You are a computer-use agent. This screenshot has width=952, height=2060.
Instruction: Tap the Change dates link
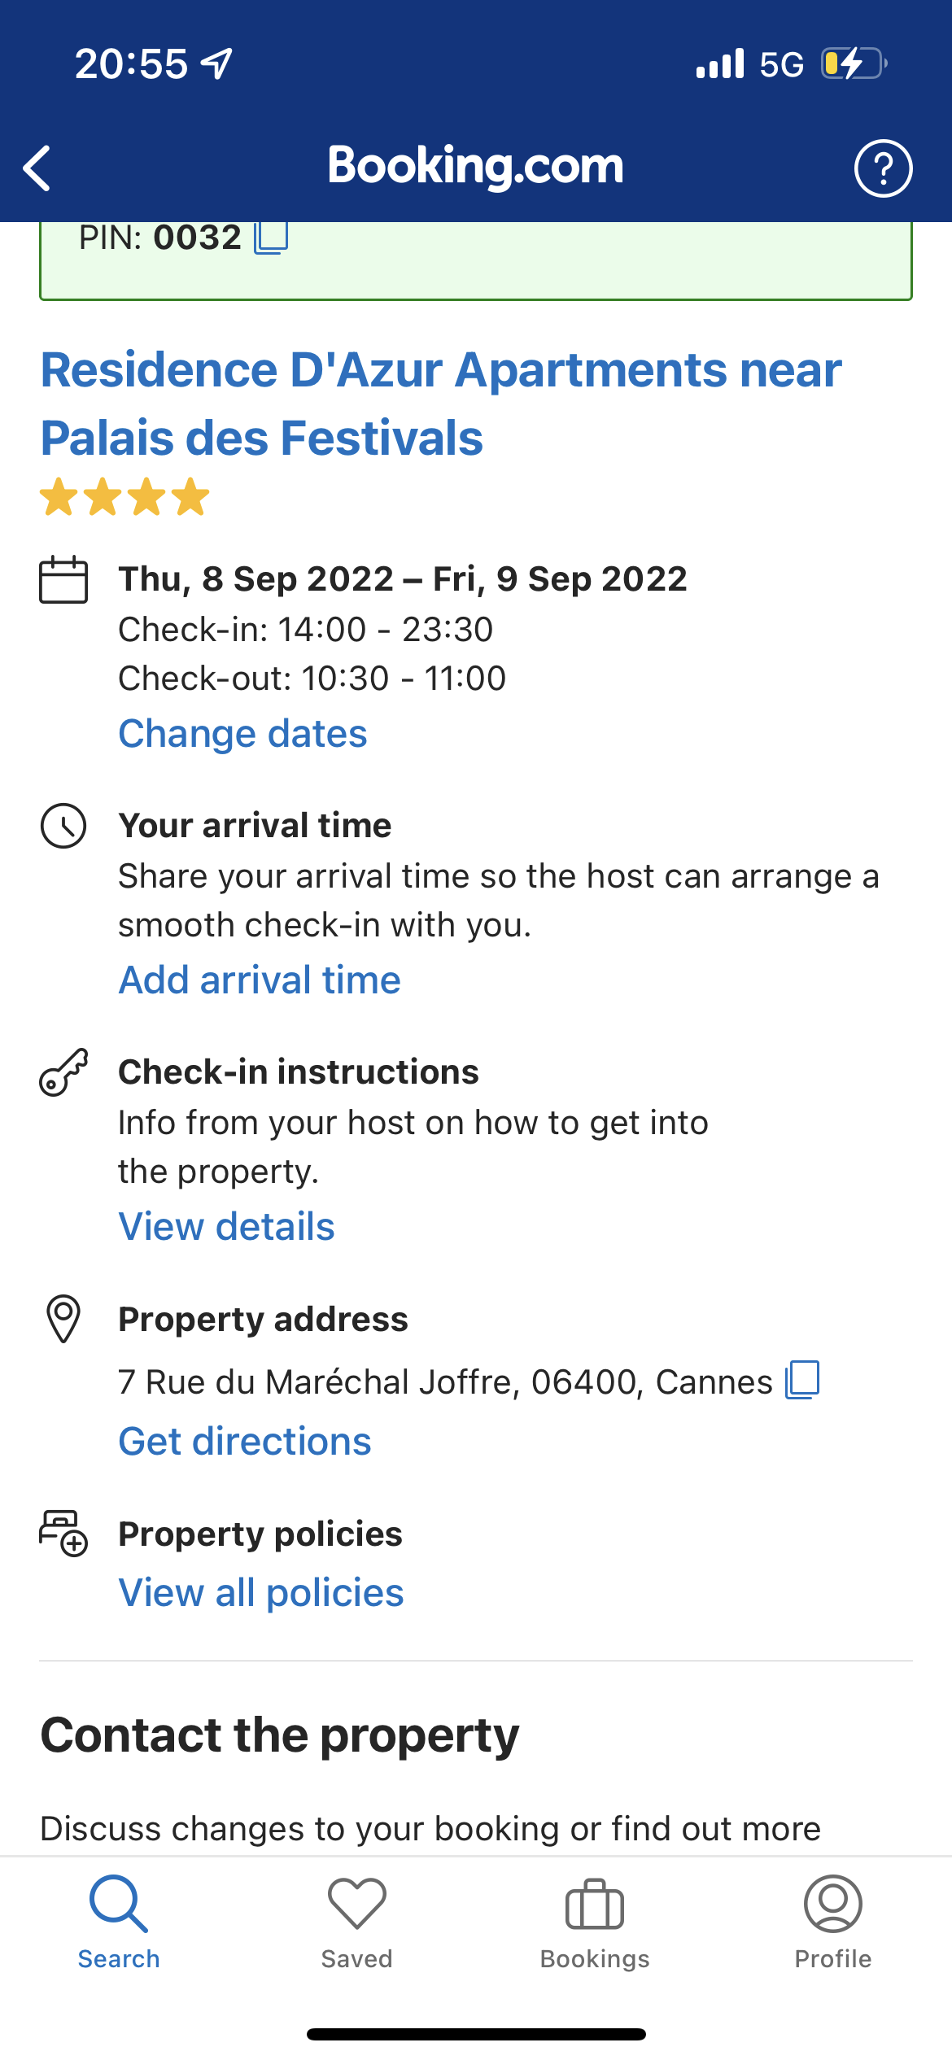[x=242, y=734]
